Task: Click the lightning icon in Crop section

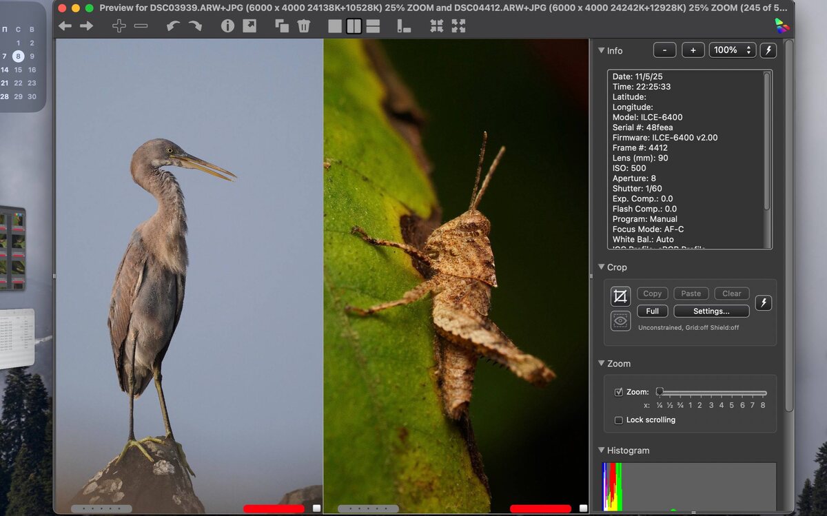Action: coord(763,303)
